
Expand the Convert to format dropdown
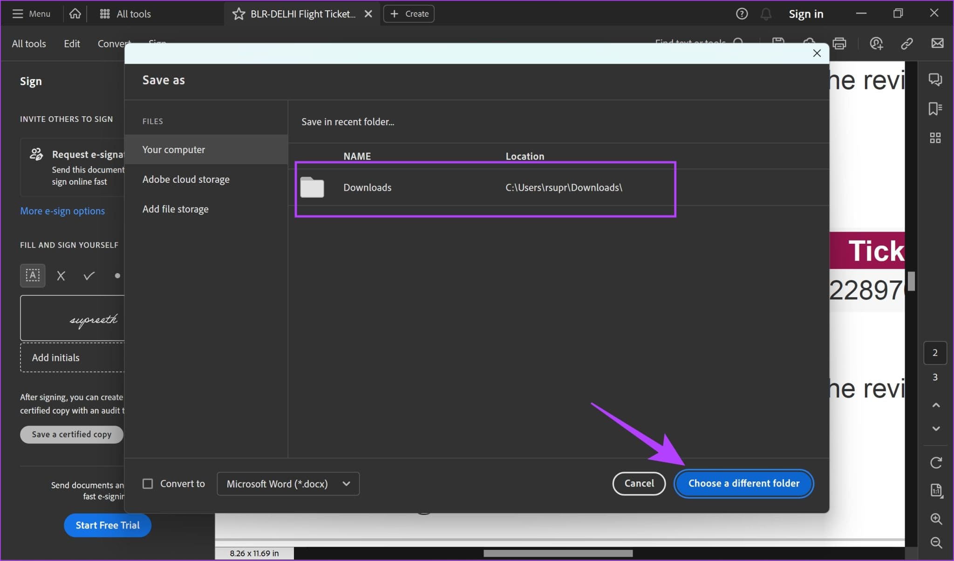click(x=346, y=483)
